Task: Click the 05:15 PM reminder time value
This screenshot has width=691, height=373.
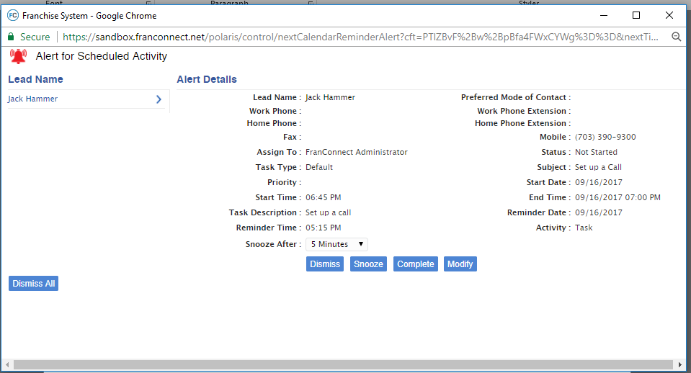Action: pyautogui.click(x=323, y=228)
